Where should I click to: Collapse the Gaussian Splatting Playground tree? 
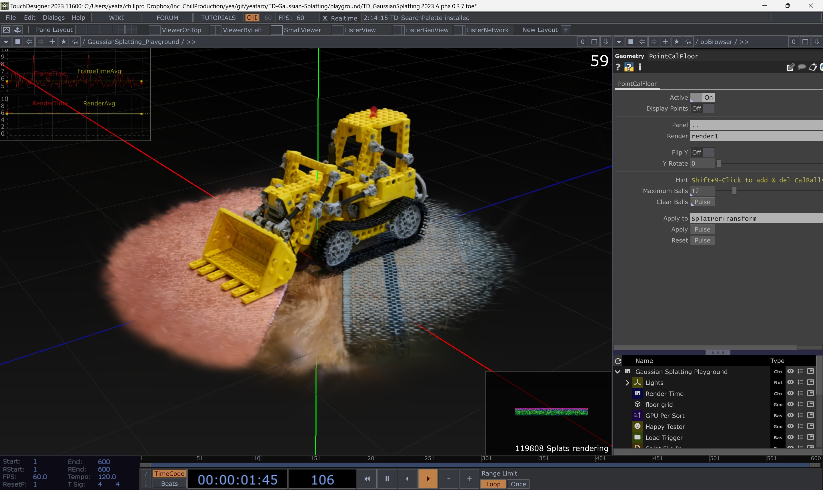pyautogui.click(x=617, y=371)
